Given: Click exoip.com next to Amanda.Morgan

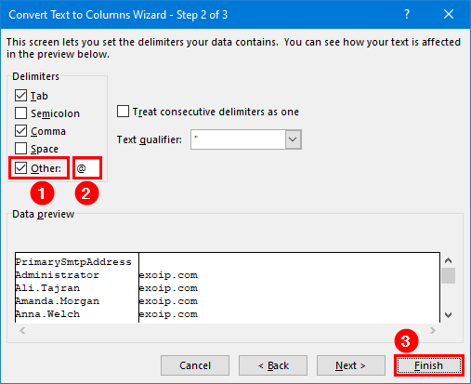Looking at the screenshot, I should 168,301.
